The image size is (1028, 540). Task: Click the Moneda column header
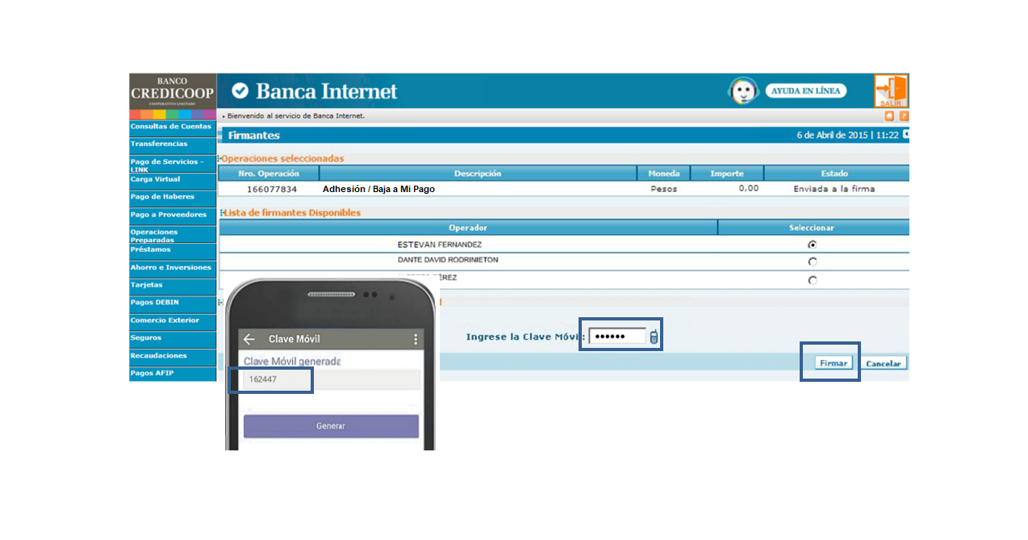(664, 174)
